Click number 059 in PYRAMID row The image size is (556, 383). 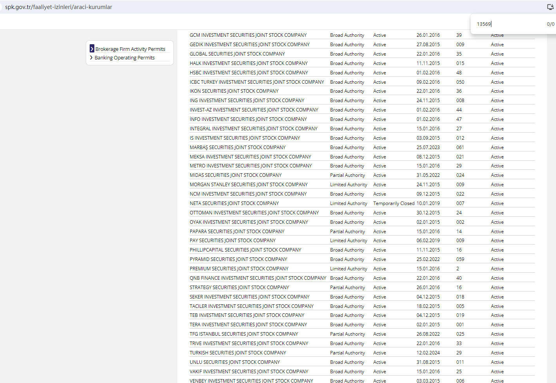460,259
